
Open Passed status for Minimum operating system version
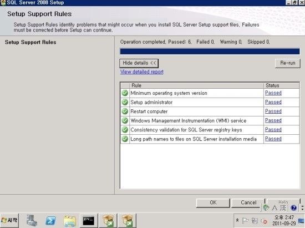point(273,93)
